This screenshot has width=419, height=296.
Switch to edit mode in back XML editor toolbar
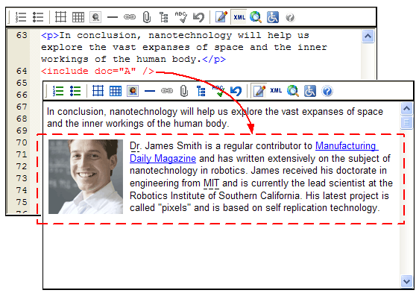221,17
